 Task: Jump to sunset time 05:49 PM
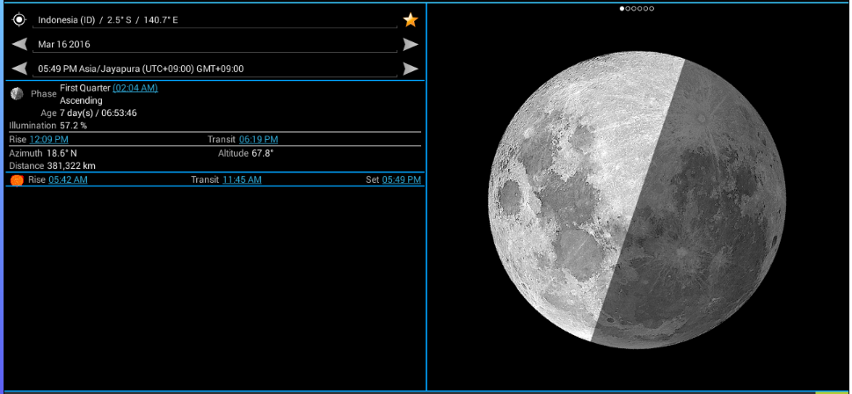[x=402, y=180]
